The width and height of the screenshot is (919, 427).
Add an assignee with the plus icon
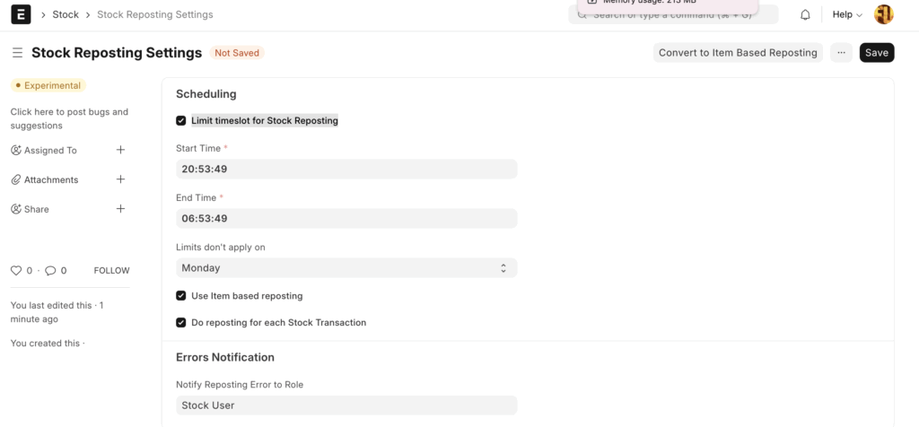pos(121,150)
